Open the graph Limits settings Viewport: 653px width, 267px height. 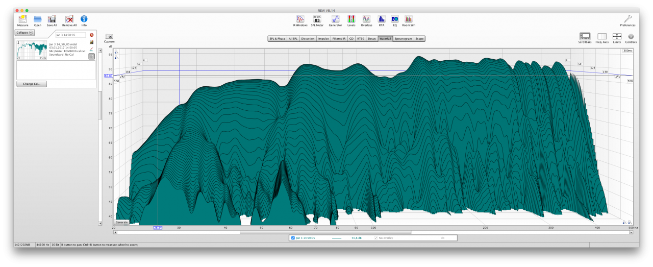[617, 37]
